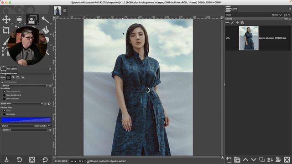Image resolution: width=292 pixels, height=164 pixels.
Task: Select Color preview mode
Action: (x=4, y=111)
